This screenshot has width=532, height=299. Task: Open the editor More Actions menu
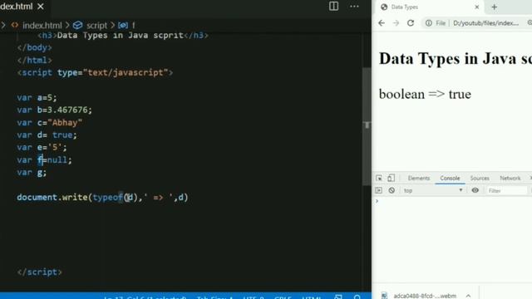point(354,6)
